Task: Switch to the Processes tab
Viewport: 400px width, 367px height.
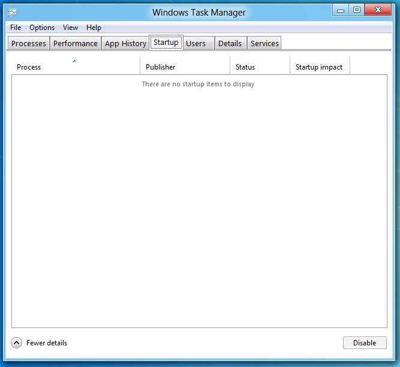Action: [29, 43]
